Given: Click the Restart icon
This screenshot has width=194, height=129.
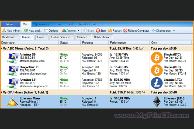Looking at the screenshot, I should (x=110, y=30).
